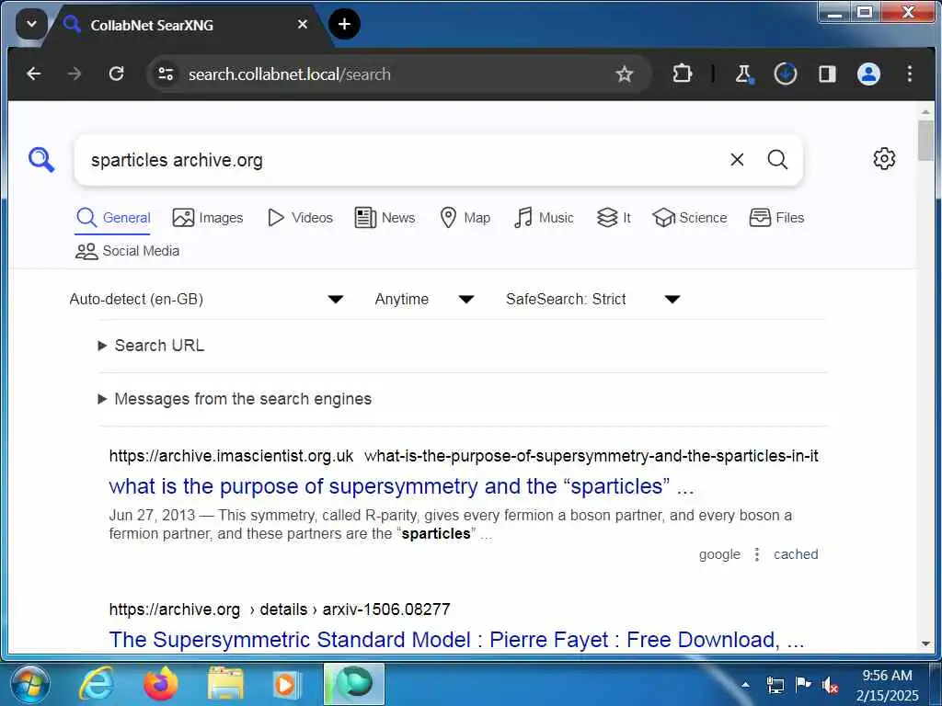This screenshot has width=942, height=706.
Task: Click into the search query field
Action: click(x=403, y=160)
